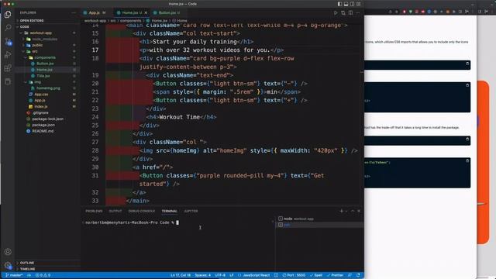The height and width of the screenshot is (279, 496).
Task: Run the file with the editor play button
Action: (336, 13)
